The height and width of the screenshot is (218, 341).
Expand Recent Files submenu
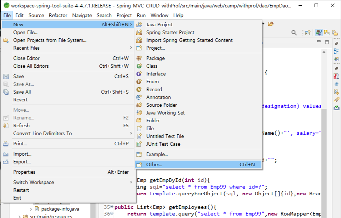(x=68, y=48)
